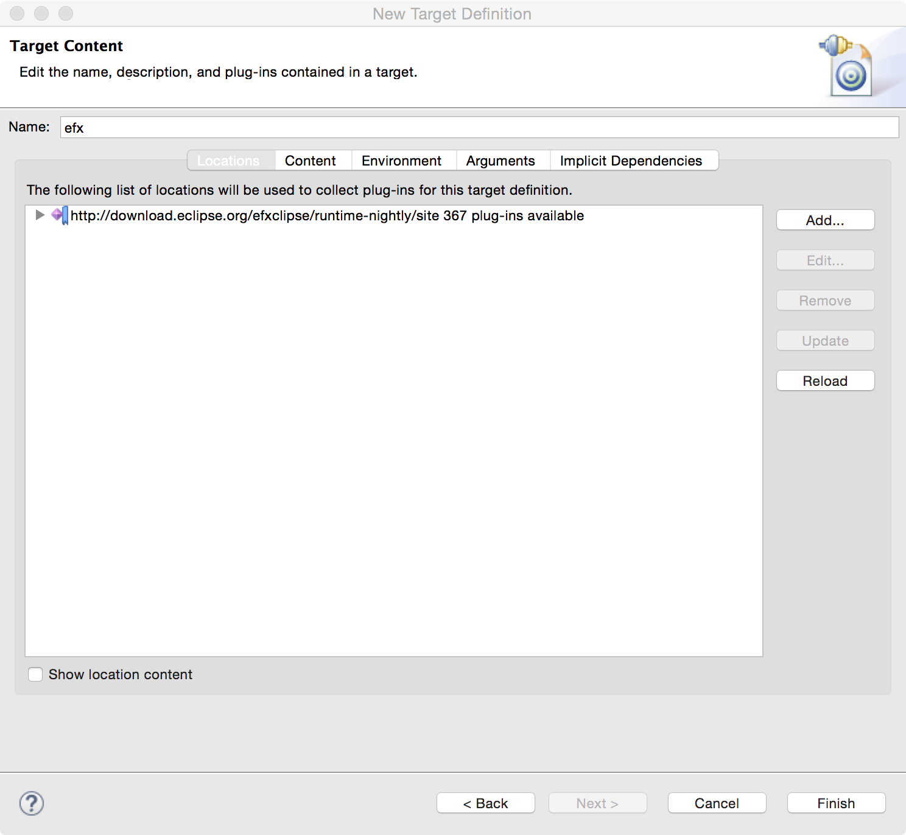The height and width of the screenshot is (835, 906).
Task: Click Finish to create the target
Action: [x=836, y=803]
